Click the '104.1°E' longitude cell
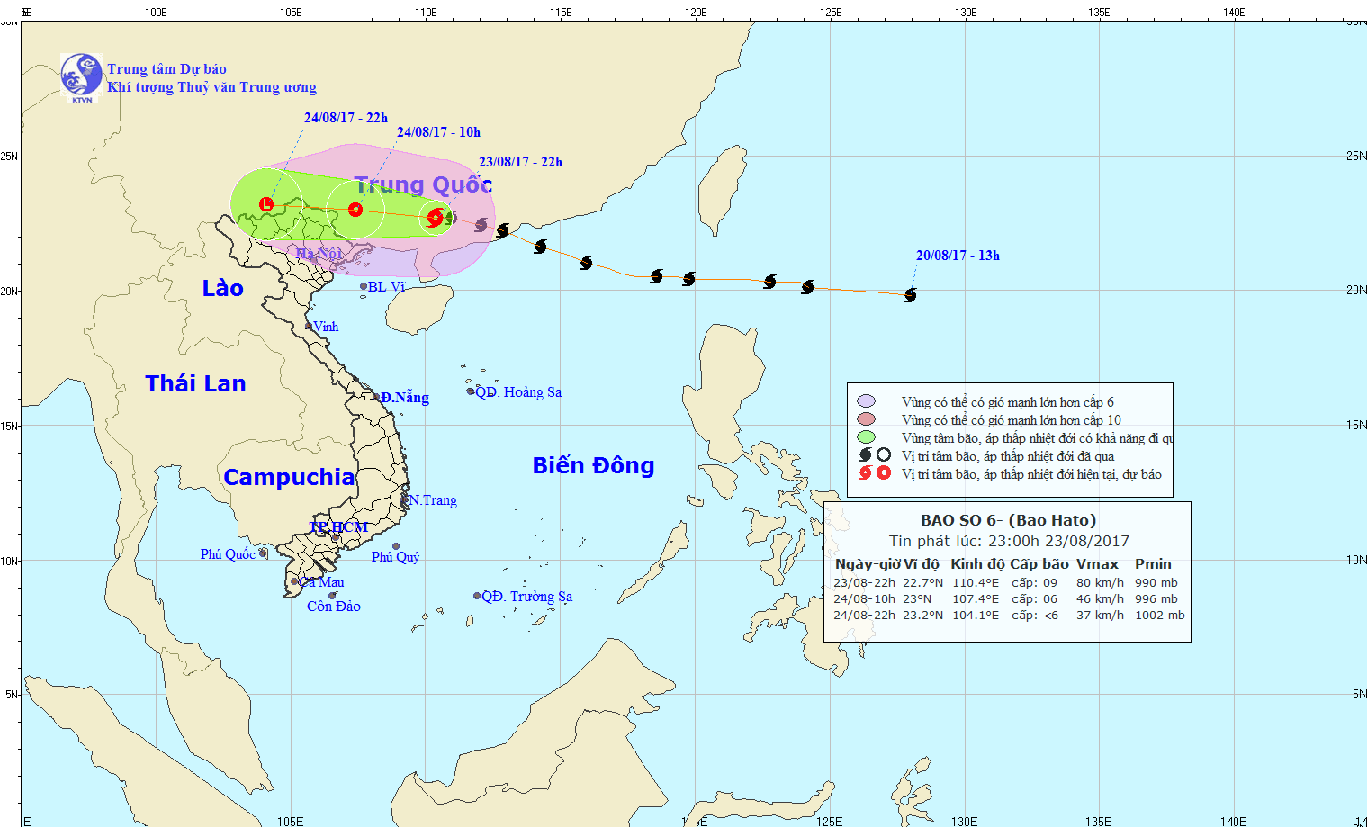 [x=976, y=616]
